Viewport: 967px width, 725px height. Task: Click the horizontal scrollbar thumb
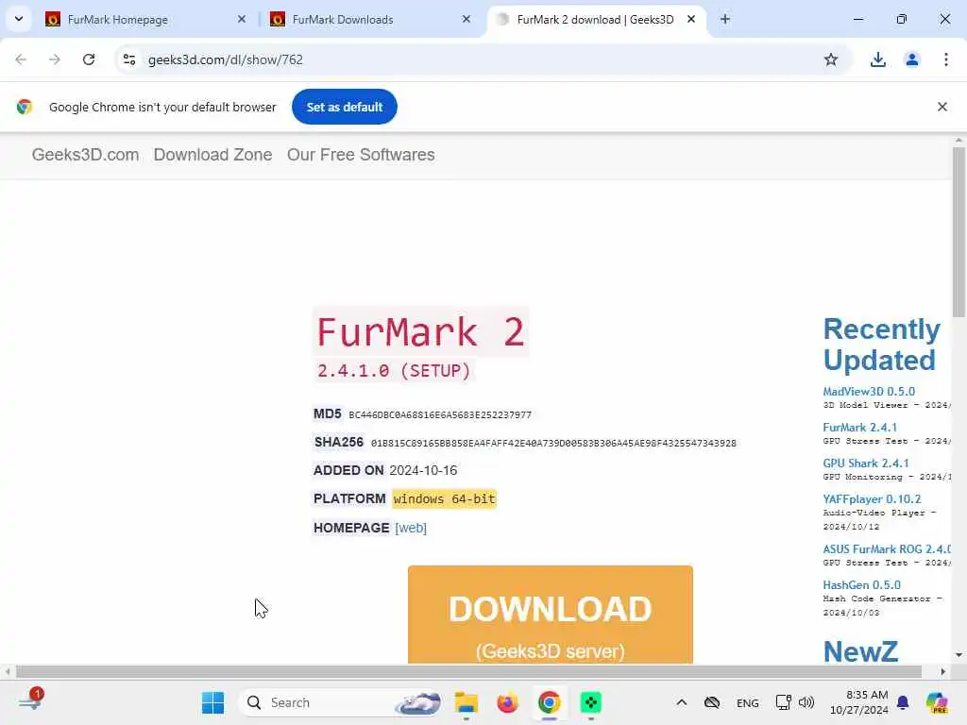point(468,671)
